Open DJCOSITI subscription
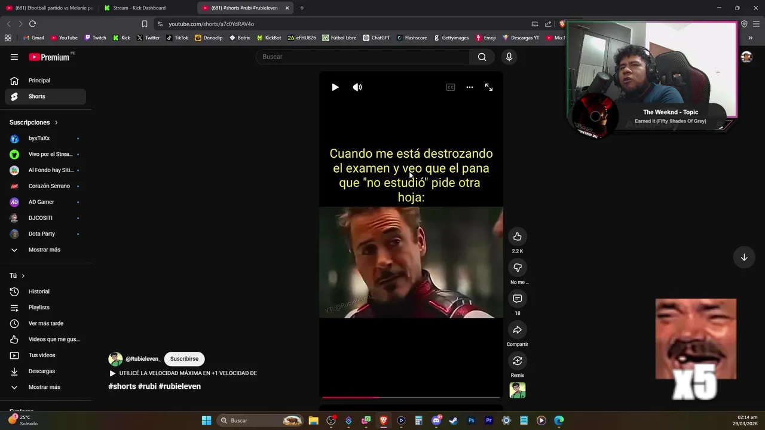The height and width of the screenshot is (430, 765). 45,218
